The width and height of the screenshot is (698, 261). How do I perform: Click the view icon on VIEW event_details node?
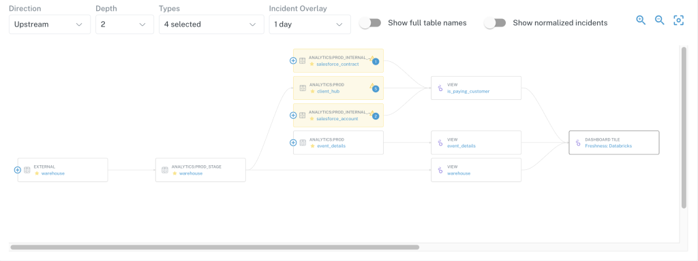click(x=440, y=143)
